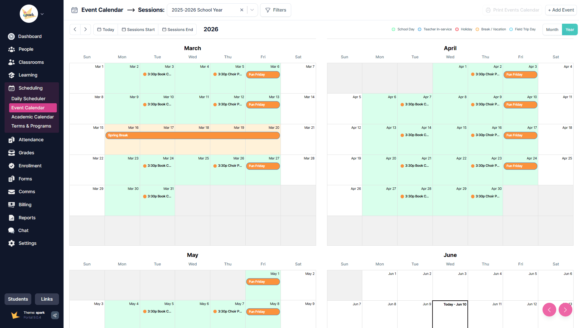Open the Classrooms sidebar icon
This screenshot has height=328, width=579.
click(12, 62)
